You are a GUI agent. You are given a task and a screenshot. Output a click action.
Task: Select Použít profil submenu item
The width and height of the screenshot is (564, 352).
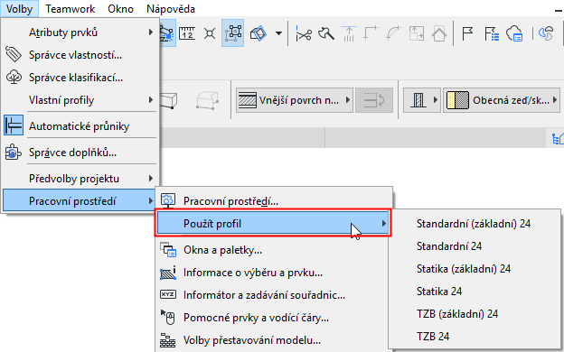[273, 224]
